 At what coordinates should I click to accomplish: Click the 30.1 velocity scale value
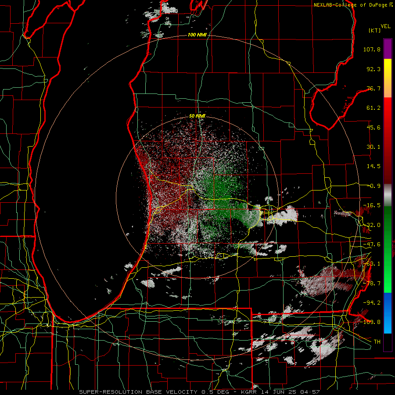[373, 147]
